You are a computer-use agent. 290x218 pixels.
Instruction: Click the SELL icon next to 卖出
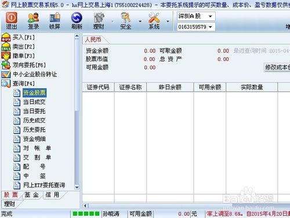click(x=6, y=46)
